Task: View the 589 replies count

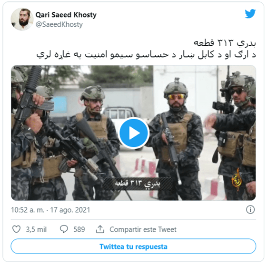Action: coord(79,229)
